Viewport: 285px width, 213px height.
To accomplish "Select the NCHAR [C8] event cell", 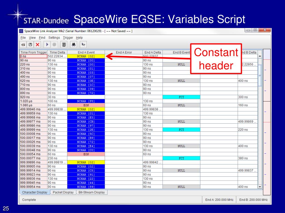I will click(86, 171).
